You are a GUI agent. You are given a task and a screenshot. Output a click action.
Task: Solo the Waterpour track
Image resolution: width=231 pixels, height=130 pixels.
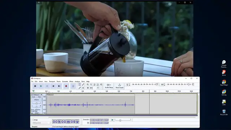(39, 97)
